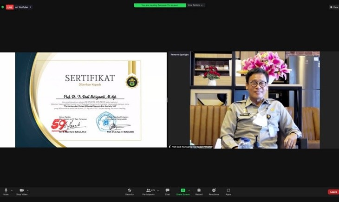Expand the audio options caret next to Mute

coord(12,190)
